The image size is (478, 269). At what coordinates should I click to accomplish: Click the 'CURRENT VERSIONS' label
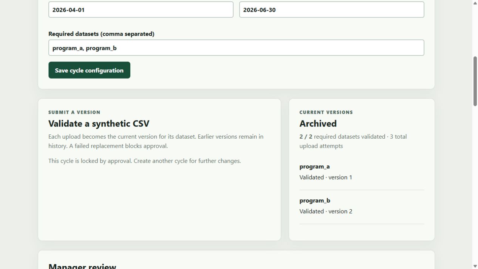(326, 112)
